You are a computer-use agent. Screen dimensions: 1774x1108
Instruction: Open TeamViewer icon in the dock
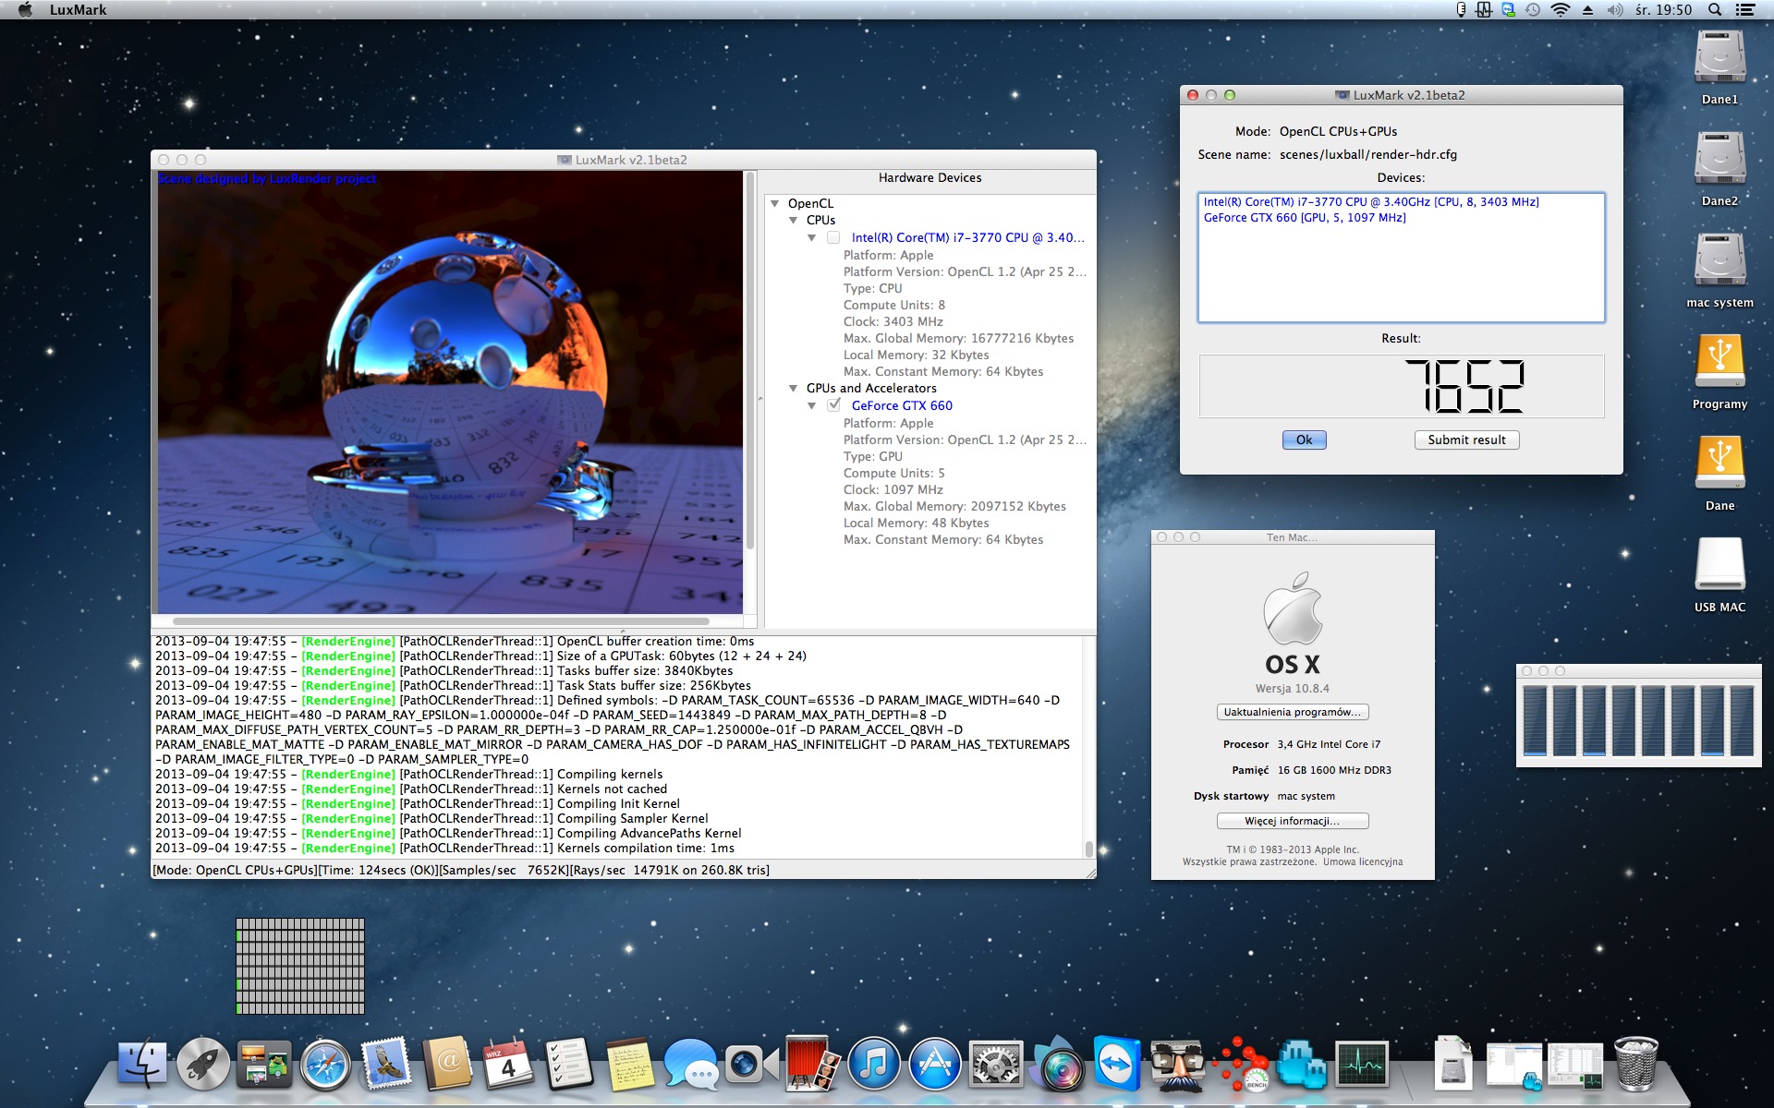(1117, 1063)
